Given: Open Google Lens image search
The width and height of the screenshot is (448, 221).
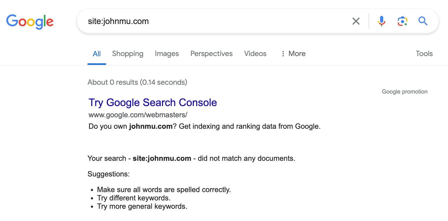Looking at the screenshot, I should (x=402, y=21).
